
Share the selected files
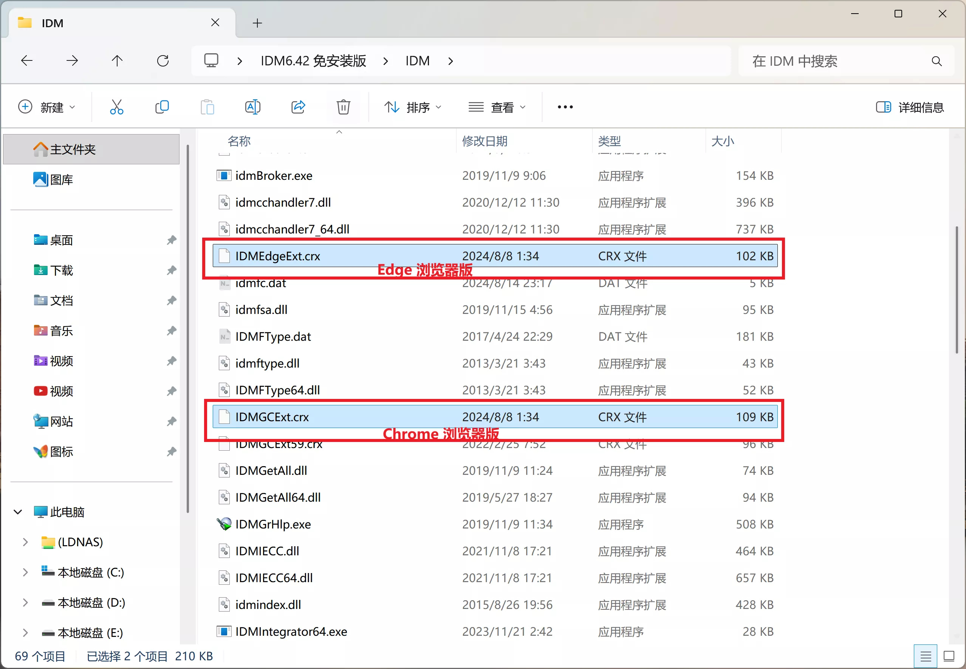coord(298,107)
